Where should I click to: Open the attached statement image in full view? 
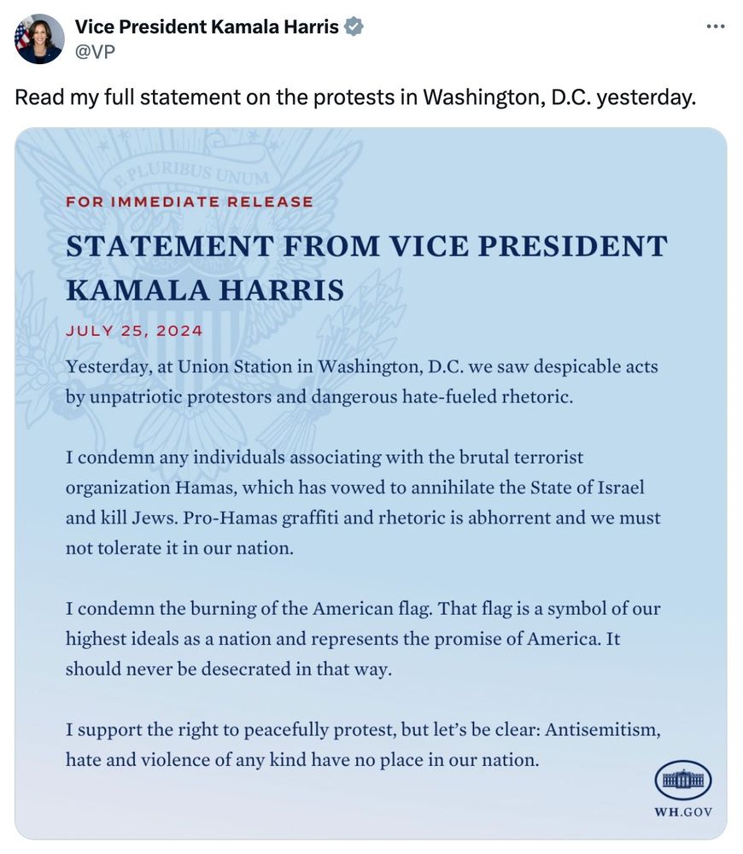click(x=371, y=483)
